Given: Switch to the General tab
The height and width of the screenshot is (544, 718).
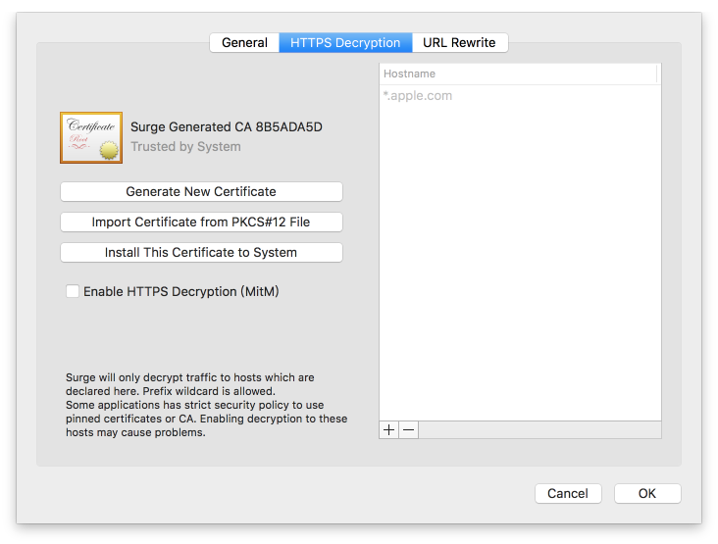Looking at the screenshot, I should 244,42.
